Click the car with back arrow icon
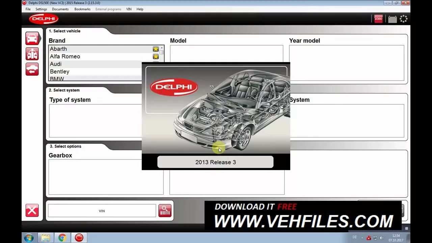 coord(32,69)
